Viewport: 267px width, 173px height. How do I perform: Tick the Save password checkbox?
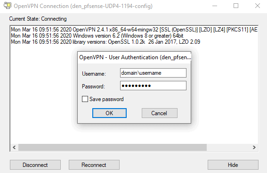click(x=85, y=99)
